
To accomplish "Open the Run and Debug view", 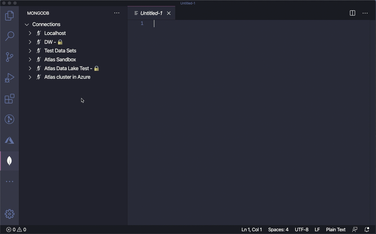I will (x=9, y=78).
